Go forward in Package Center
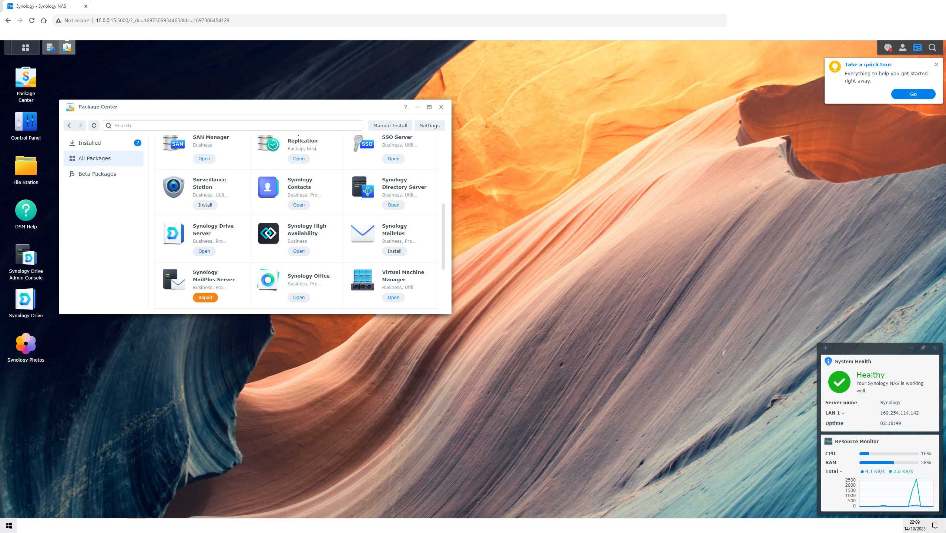This screenshot has height=533, width=946. tap(81, 125)
